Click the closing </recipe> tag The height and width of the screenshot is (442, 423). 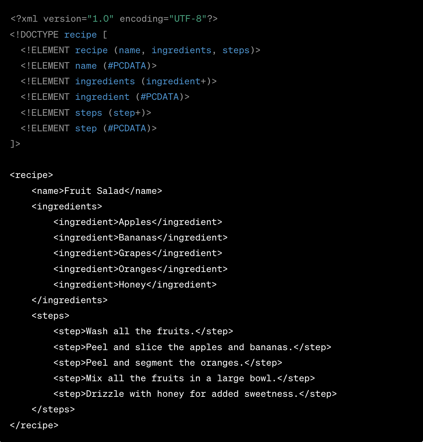pos(34,425)
